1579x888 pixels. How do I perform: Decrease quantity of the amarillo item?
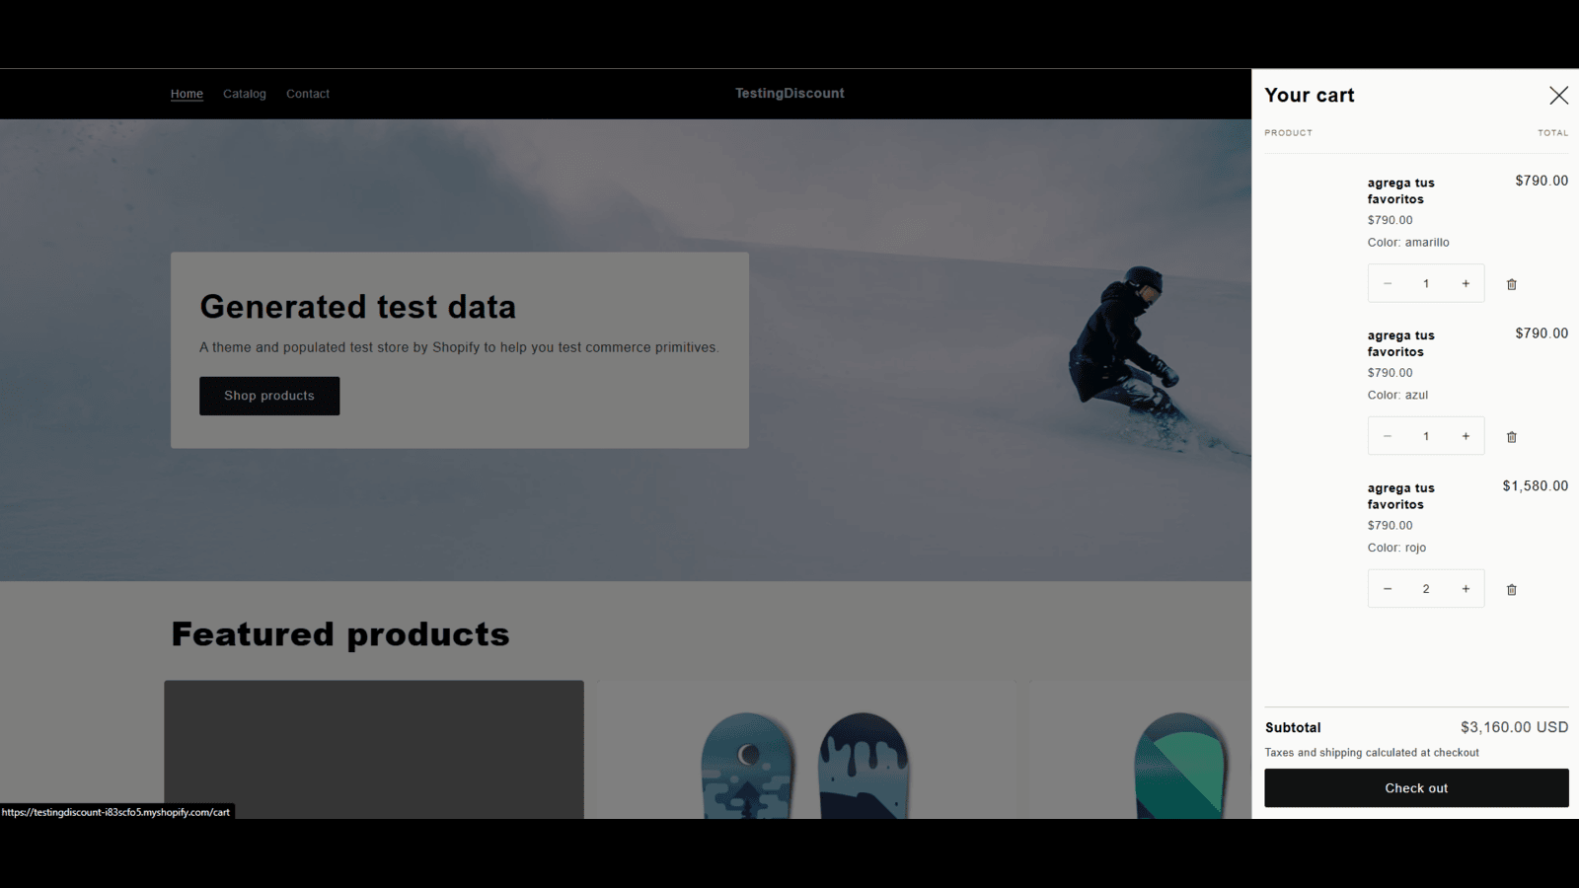(x=1388, y=284)
